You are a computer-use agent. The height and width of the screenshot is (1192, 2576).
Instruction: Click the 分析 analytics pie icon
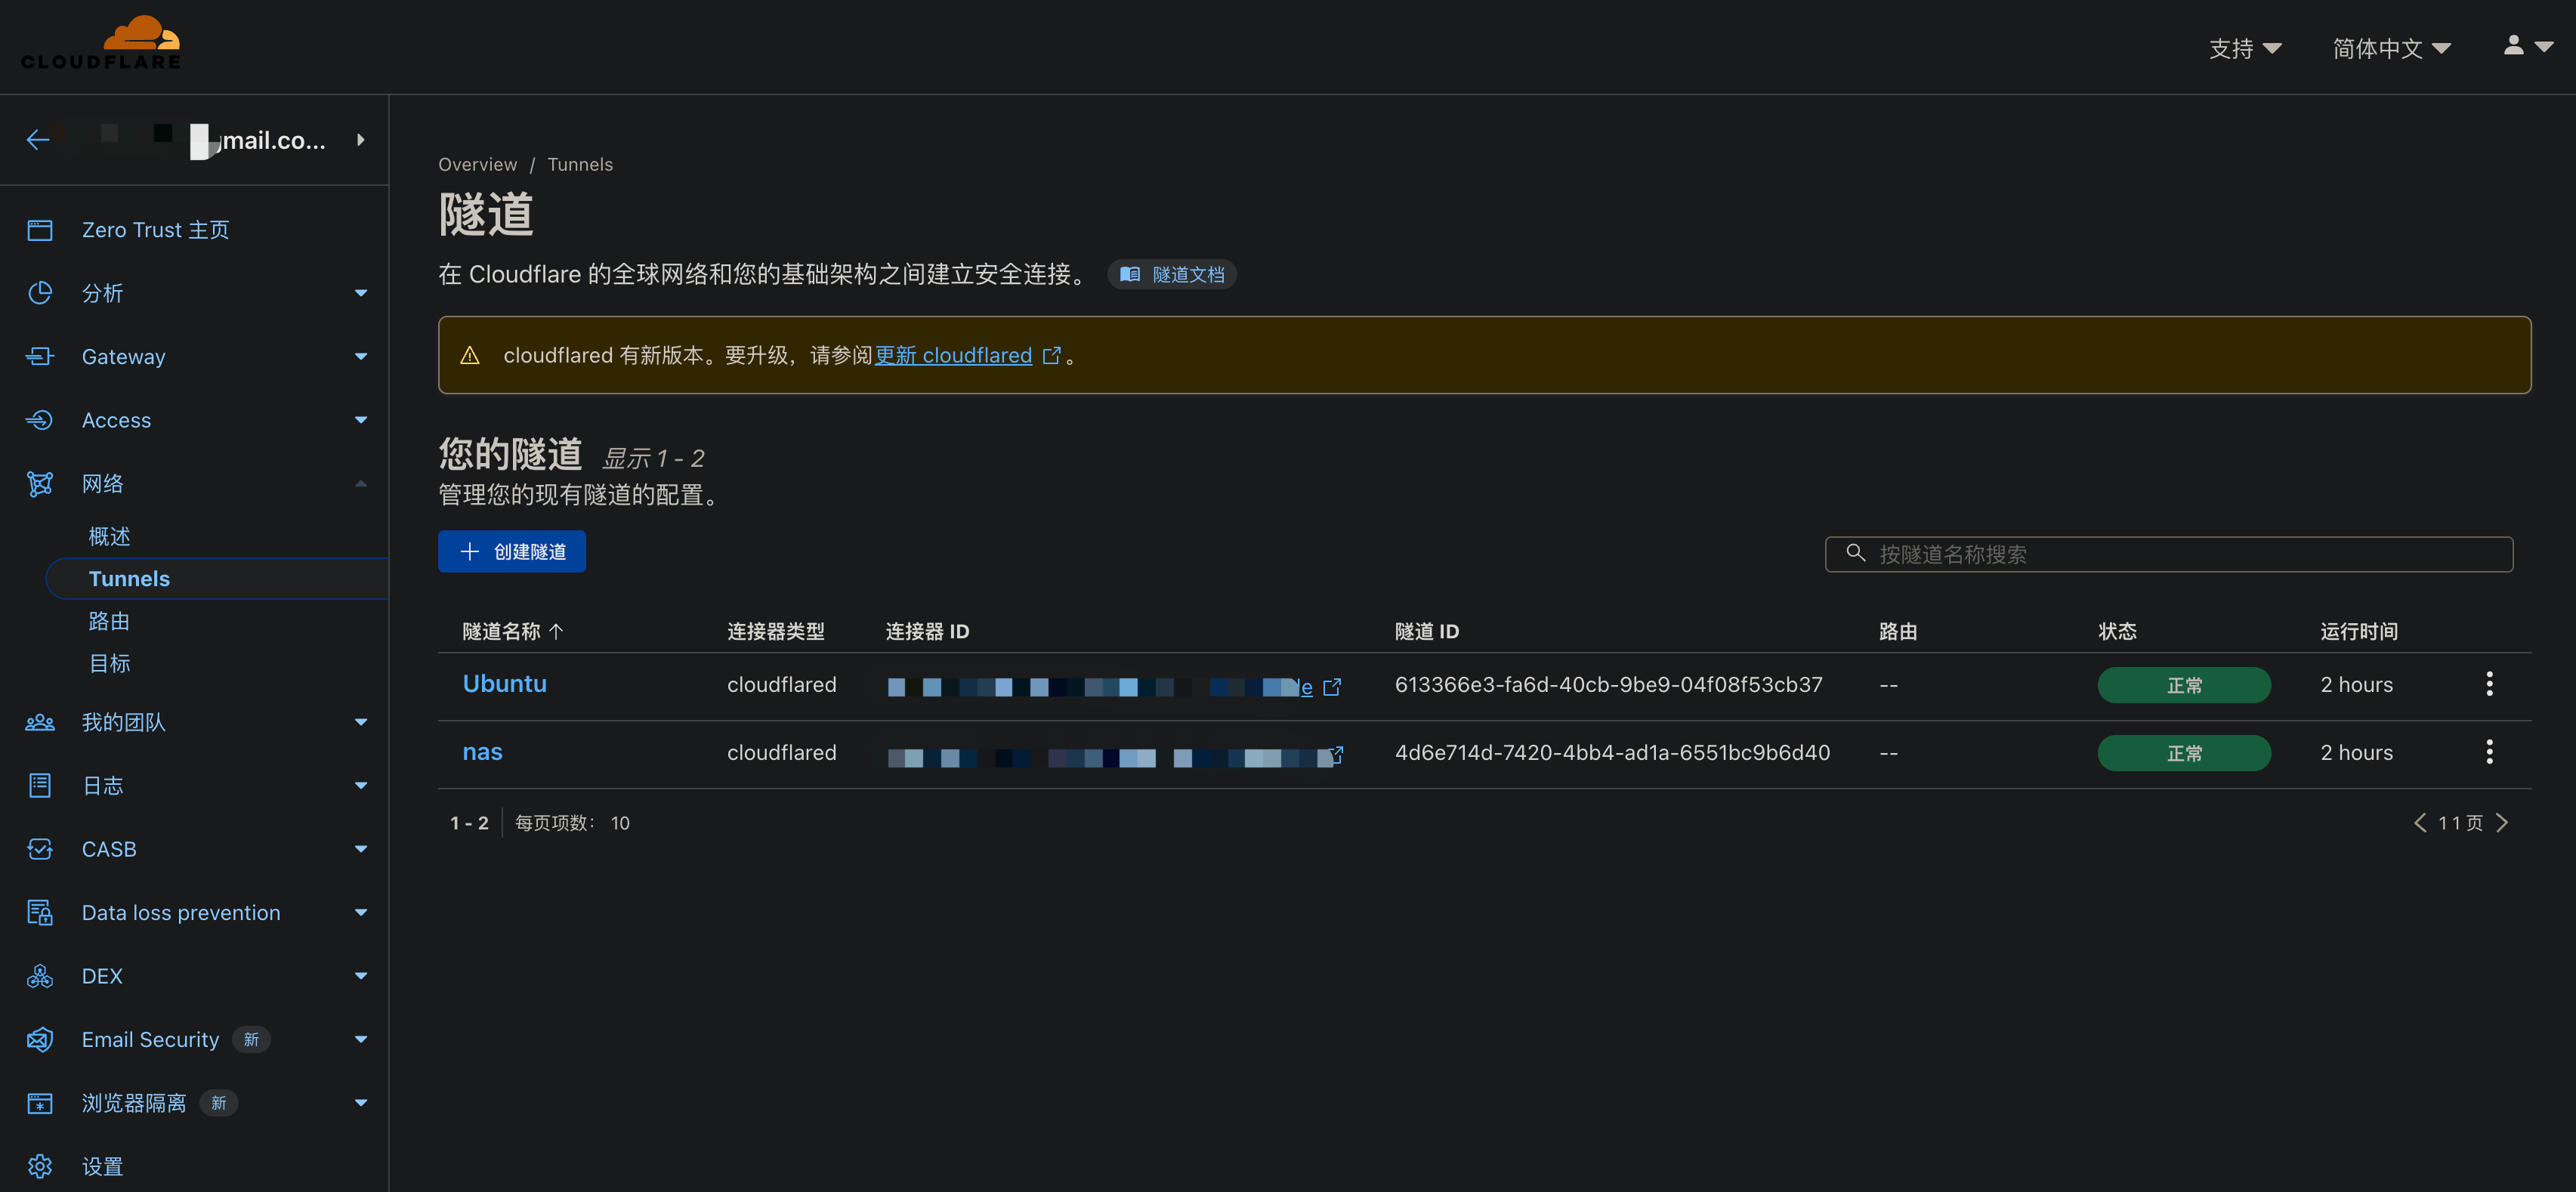pos(40,293)
